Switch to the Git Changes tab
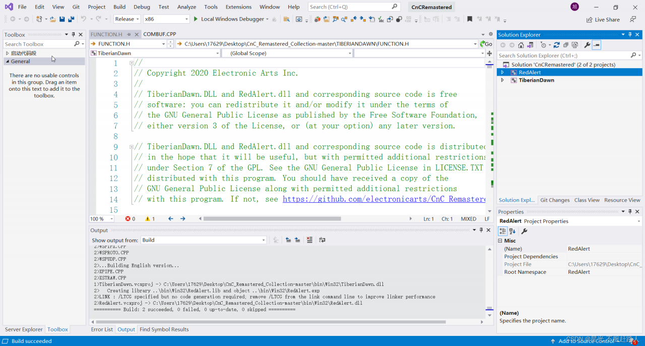This screenshot has width=645, height=346. (x=555, y=200)
